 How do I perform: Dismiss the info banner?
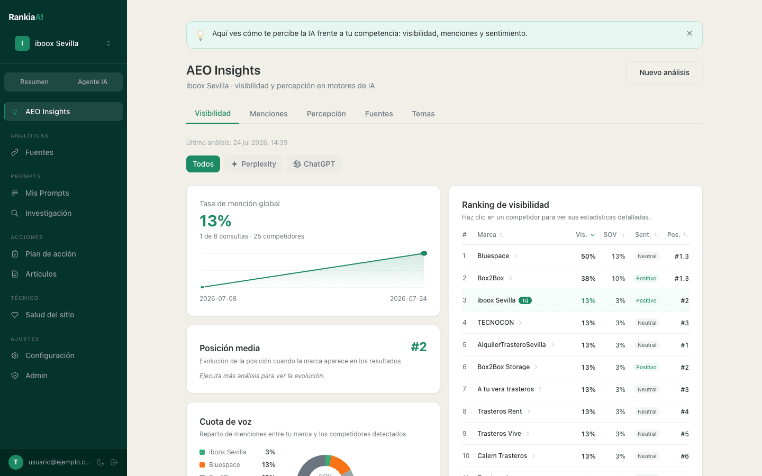[690, 33]
